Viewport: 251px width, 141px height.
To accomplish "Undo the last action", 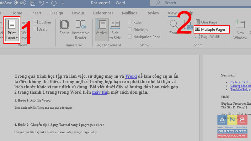I will 42,3.
